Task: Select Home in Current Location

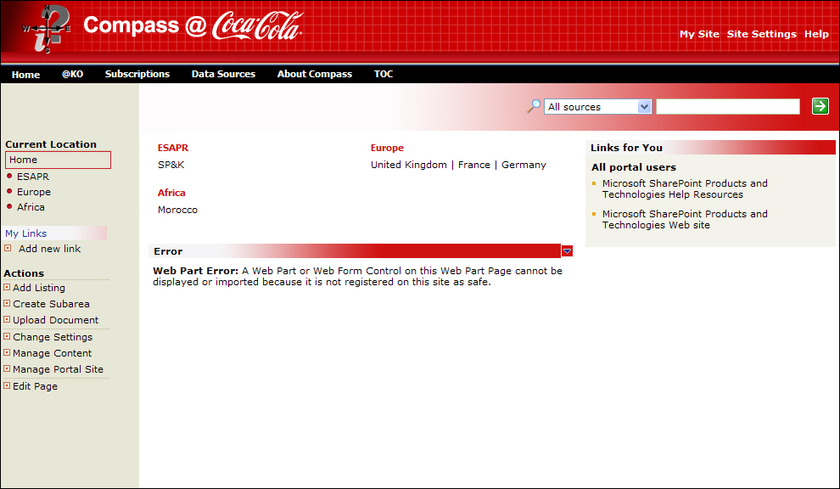Action: pyautogui.click(x=58, y=160)
